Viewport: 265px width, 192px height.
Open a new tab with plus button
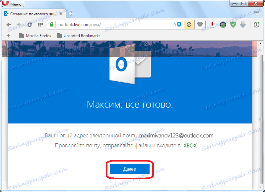[x=71, y=14]
